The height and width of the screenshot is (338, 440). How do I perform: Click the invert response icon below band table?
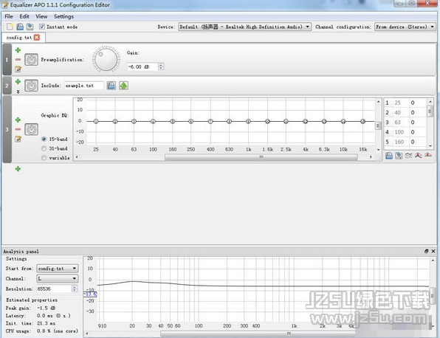click(408, 156)
